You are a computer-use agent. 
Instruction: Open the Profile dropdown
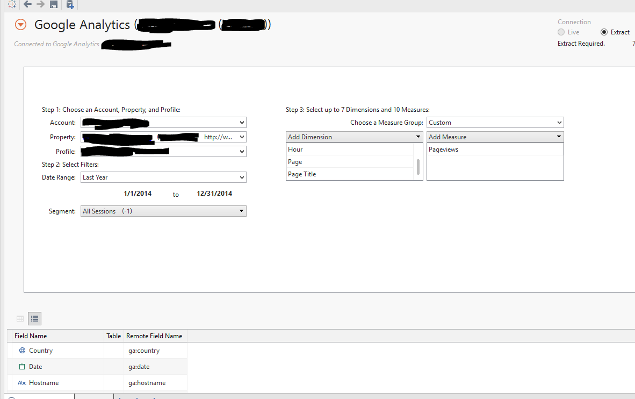pos(163,152)
